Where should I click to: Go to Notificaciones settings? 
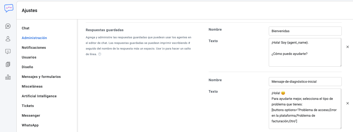coord(34,47)
